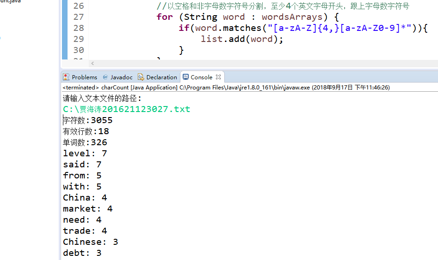Click the file path input 'C:\贾海涛201621123027.txt'

coord(126,109)
